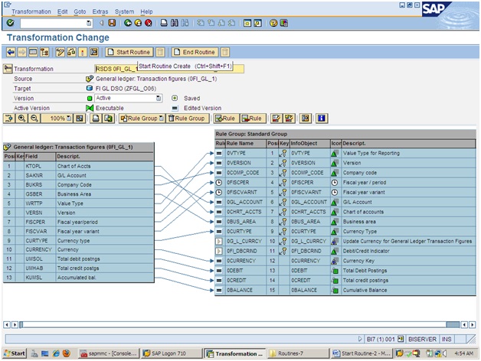Select the 0GL_ACCOUNT rule name
This screenshot has height=361, width=481.
(x=244, y=202)
